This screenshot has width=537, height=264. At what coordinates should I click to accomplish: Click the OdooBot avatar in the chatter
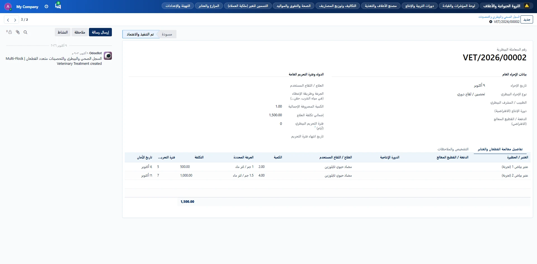[x=108, y=56]
